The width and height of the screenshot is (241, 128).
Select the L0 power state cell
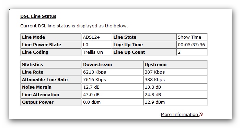pyautogui.click(x=97, y=44)
